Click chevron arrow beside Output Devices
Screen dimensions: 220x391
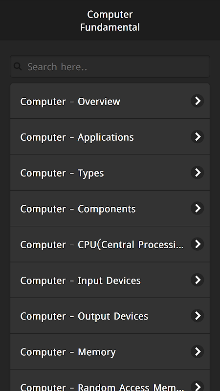(198, 316)
